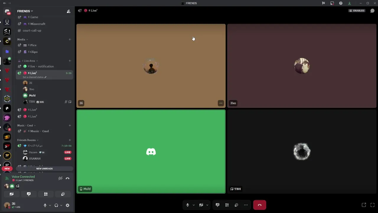Open more options on 3li tile
The width and height of the screenshot is (378, 213).
pyautogui.click(x=221, y=103)
